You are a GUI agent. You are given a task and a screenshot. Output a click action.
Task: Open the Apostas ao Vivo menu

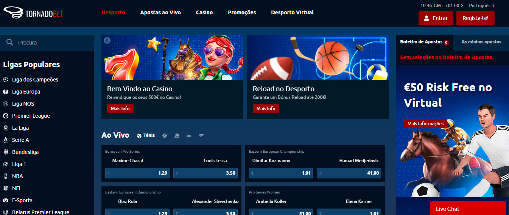tap(160, 12)
